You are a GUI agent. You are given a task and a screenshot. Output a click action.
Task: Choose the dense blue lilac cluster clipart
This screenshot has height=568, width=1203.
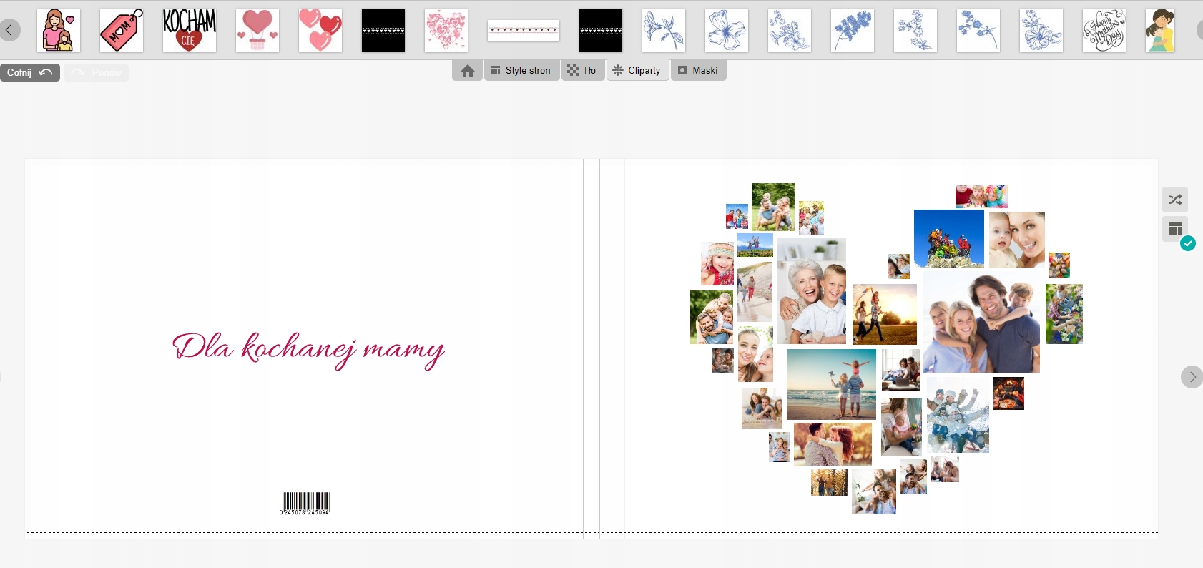tap(853, 30)
